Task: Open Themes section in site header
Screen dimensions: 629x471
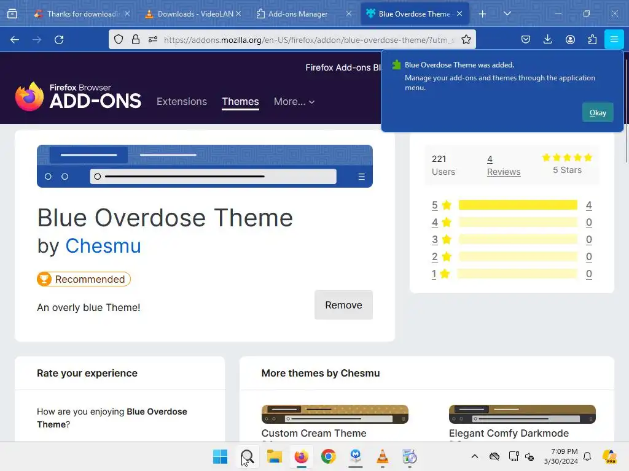Action: tap(240, 101)
